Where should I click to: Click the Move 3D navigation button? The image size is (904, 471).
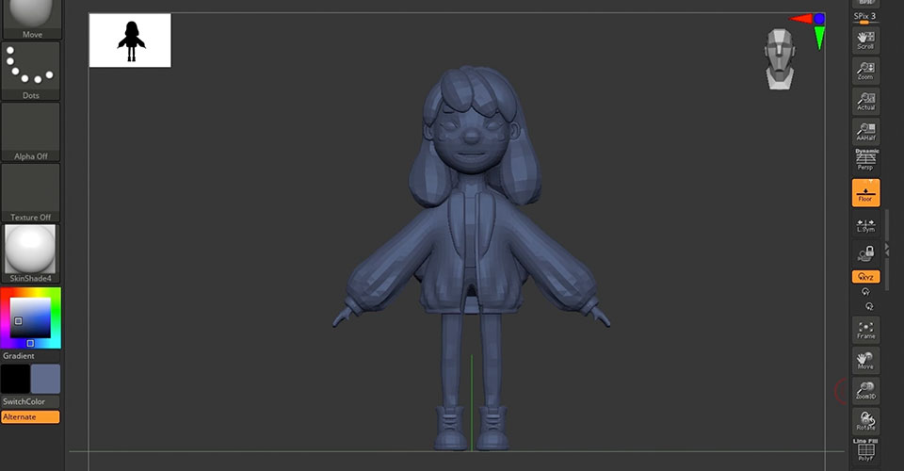pyautogui.click(x=866, y=360)
